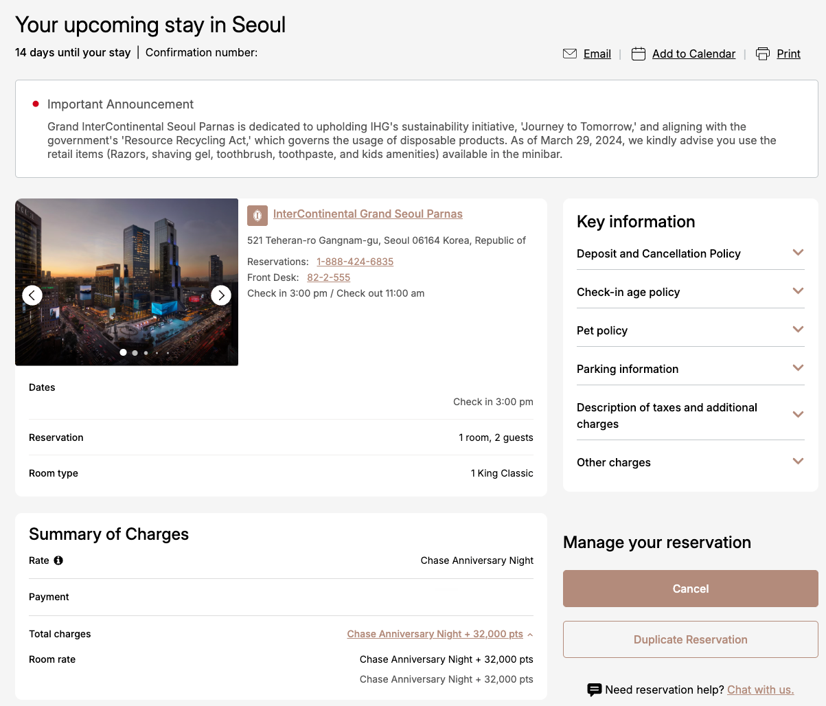The width and height of the screenshot is (826, 706).
Task: Expand the Other charges section
Action: (x=690, y=462)
